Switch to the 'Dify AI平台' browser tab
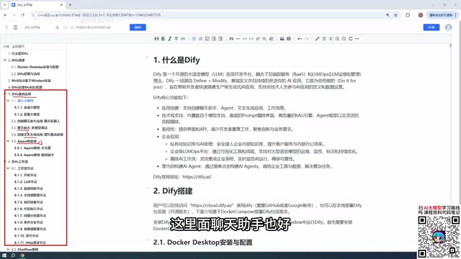The width and height of the screenshot is (461, 259). tap(37, 5)
